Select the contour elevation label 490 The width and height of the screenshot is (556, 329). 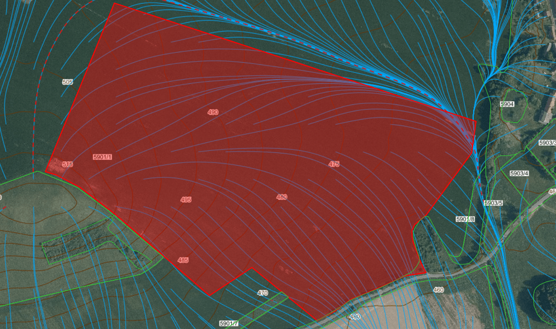pos(213,112)
